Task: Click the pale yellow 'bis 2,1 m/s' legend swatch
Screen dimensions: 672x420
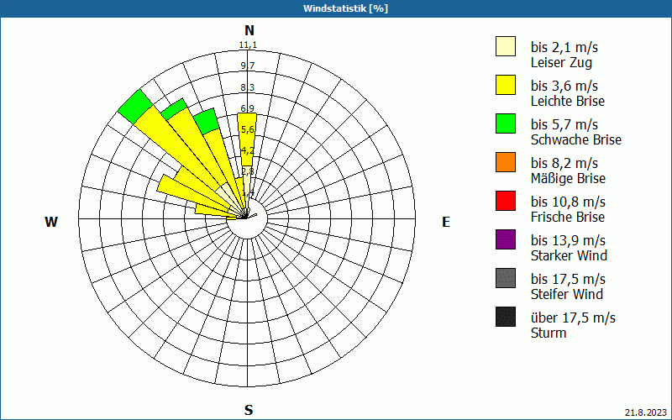Action: point(506,46)
